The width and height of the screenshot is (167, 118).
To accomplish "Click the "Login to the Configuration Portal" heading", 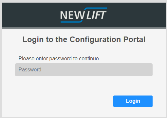I will point(84,39).
